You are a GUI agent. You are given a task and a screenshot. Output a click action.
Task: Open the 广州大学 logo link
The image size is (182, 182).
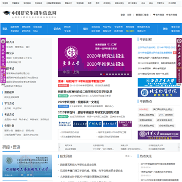[95, 124]
